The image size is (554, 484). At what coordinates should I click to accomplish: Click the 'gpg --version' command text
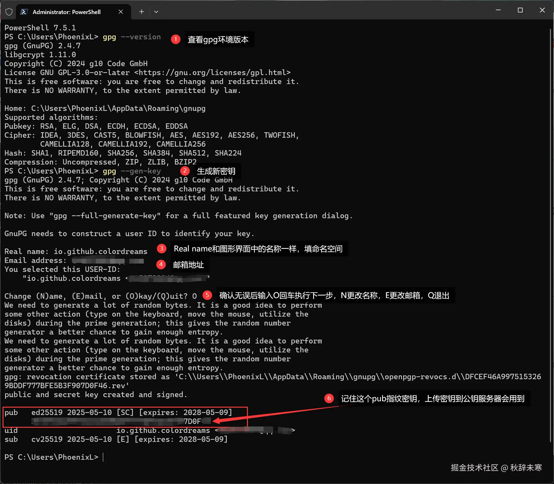coord(132,37)
